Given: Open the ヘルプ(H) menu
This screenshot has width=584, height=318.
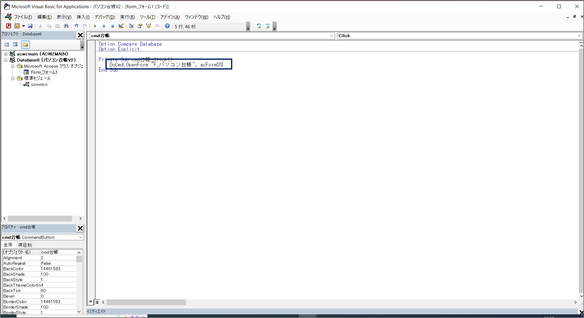Looking at the screenshot, I should 222,17.
